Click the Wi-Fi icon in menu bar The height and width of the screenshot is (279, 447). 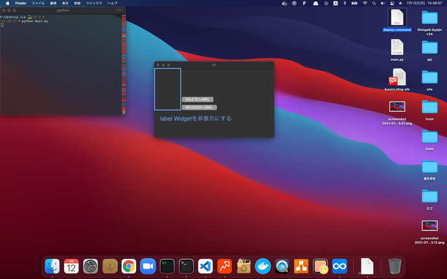[365, 3]
